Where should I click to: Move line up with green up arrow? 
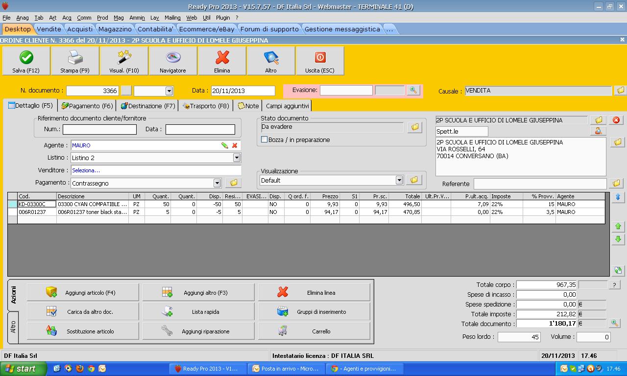618,226
